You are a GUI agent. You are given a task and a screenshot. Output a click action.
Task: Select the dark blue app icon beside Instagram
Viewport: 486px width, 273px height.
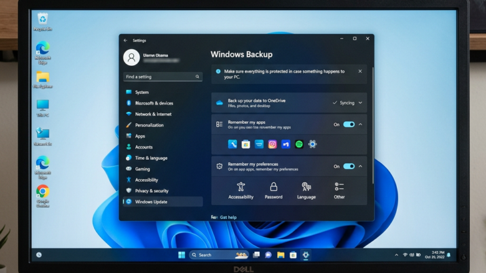click(285, 144)
